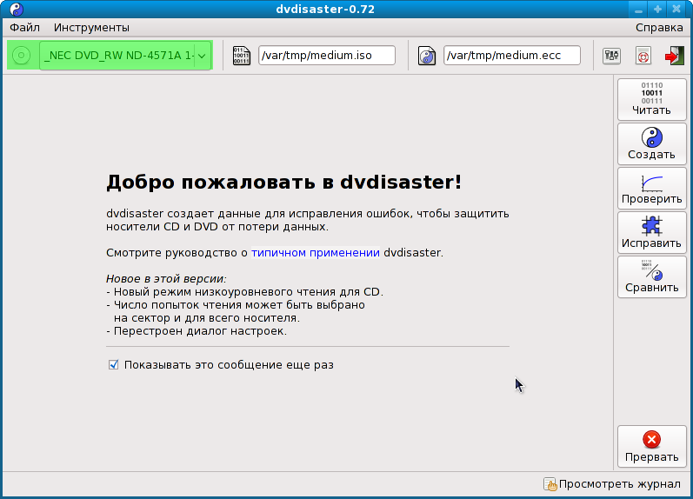Click the red Прервать (Stop) button

coord(651,446)
